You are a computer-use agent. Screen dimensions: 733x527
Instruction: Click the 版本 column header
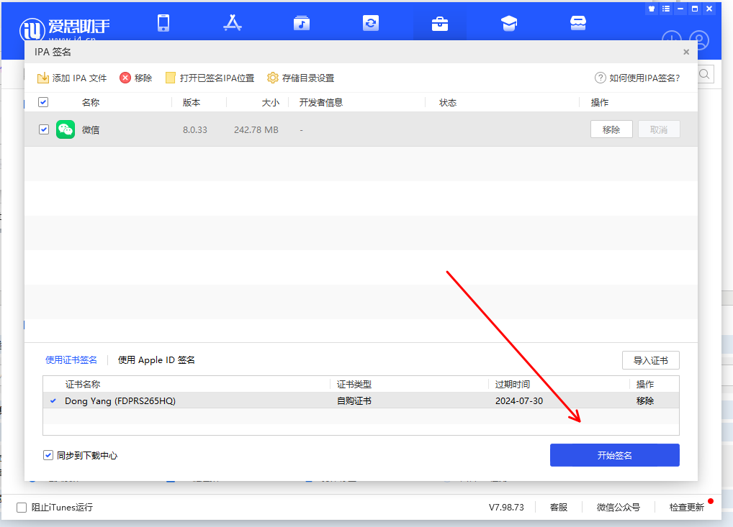click(x=192, y=103)
